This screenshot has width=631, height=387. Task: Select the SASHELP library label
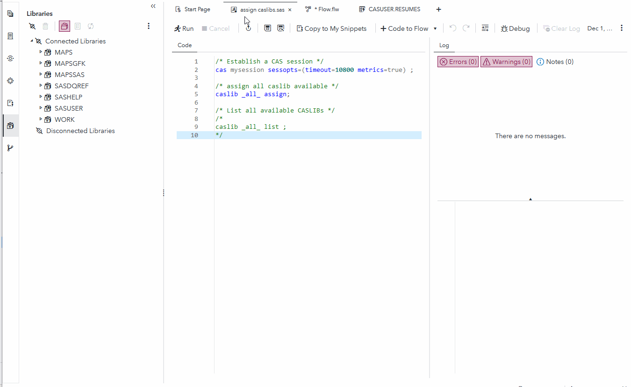[68, 97]
